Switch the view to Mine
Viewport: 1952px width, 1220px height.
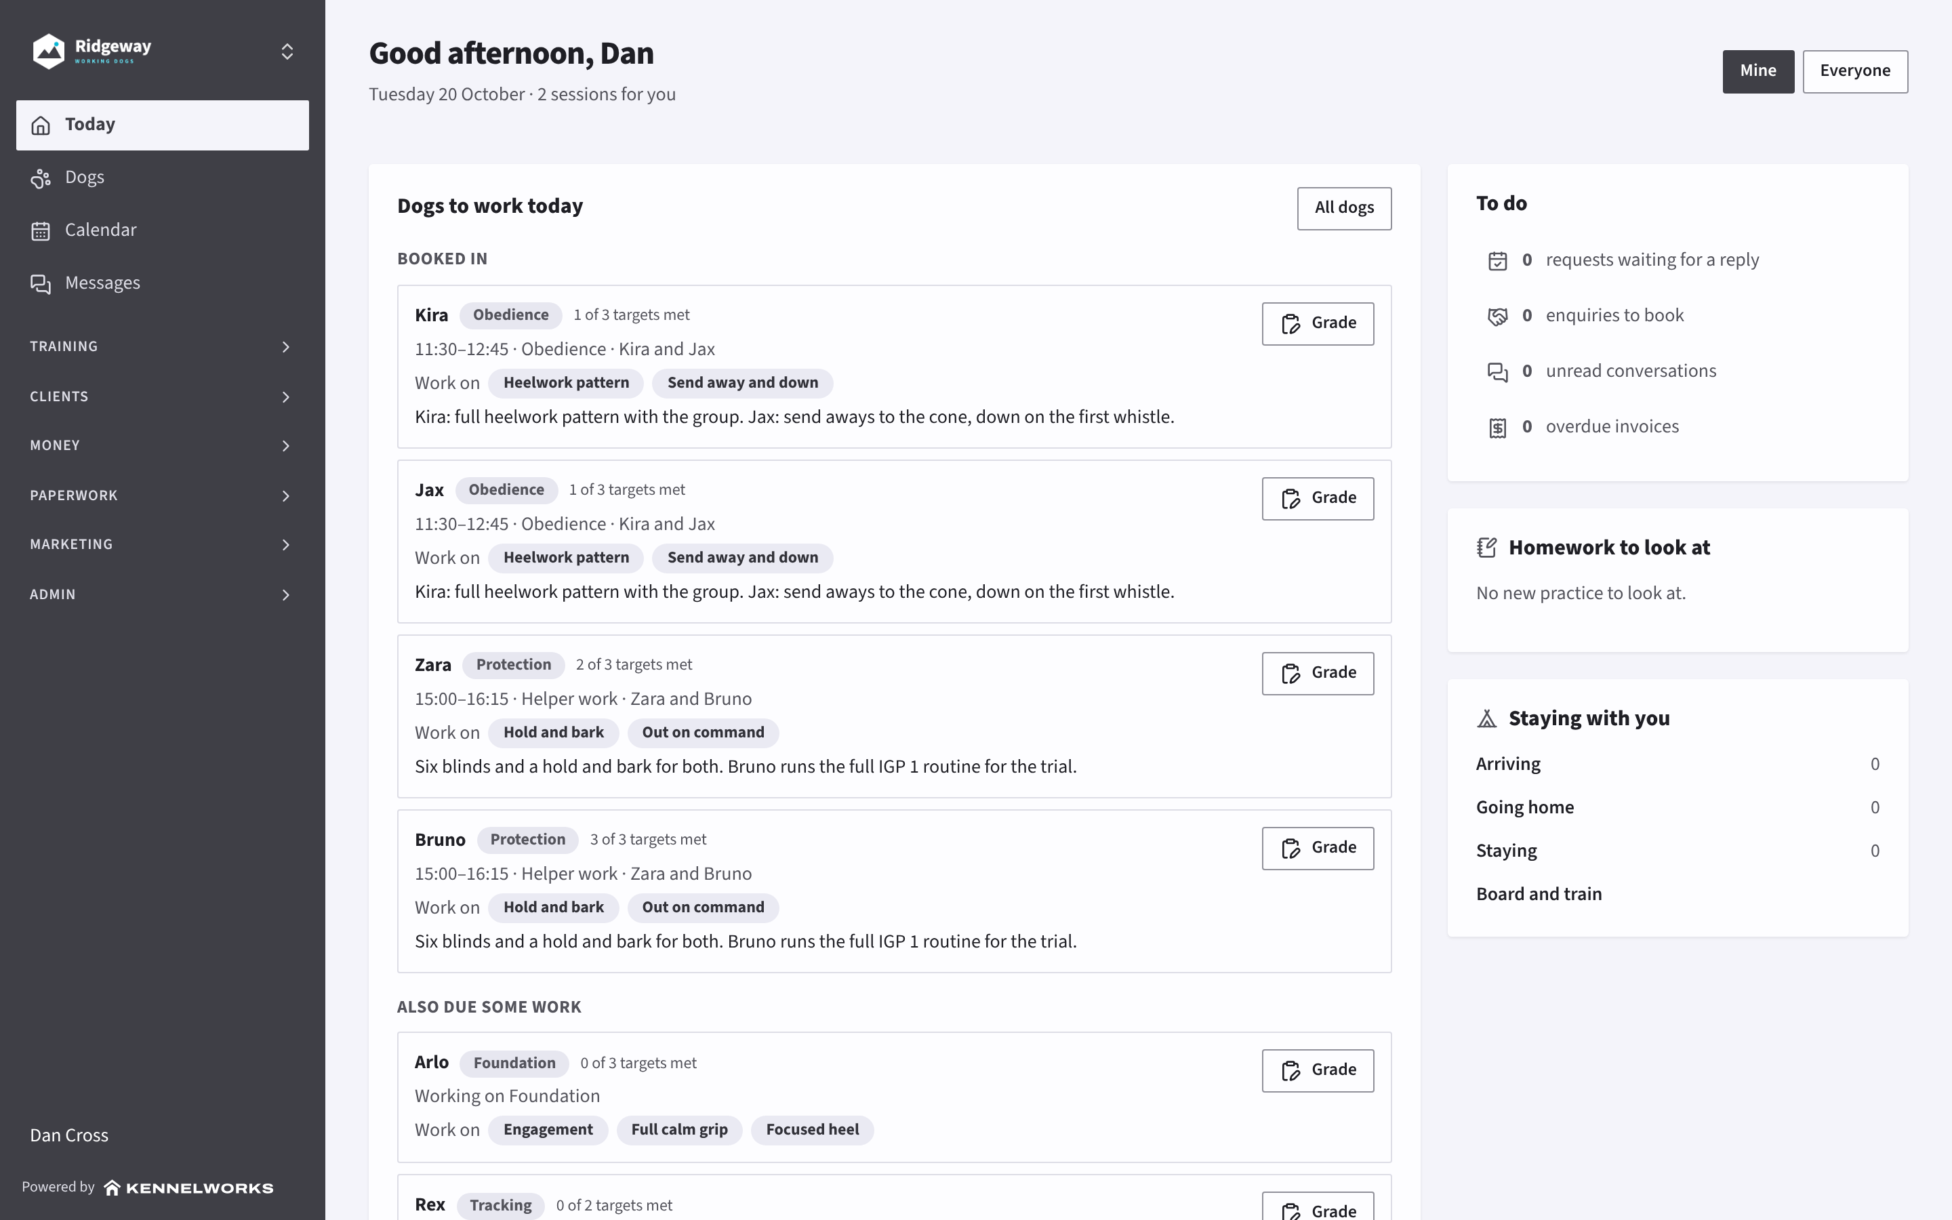(1757, 71)
